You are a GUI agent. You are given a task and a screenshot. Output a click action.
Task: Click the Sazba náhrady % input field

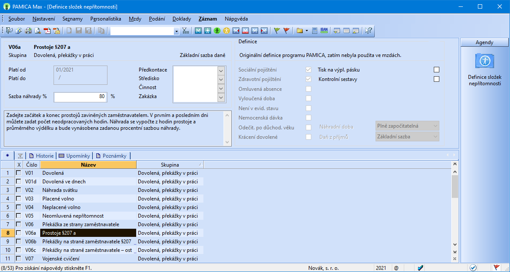pyautogui.click(x=81, y=97)
